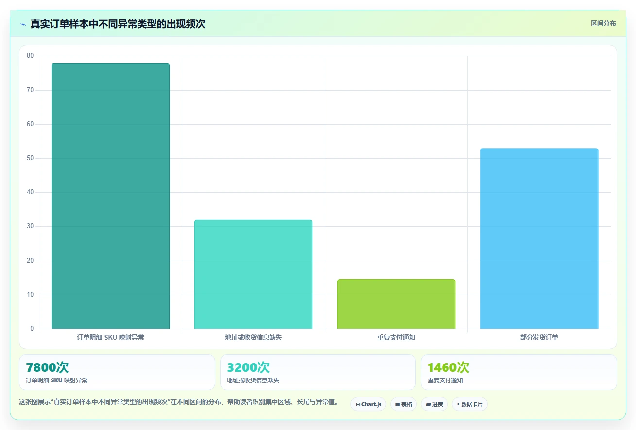Click the blue 部分发货订单 bar

coord(539,238)
